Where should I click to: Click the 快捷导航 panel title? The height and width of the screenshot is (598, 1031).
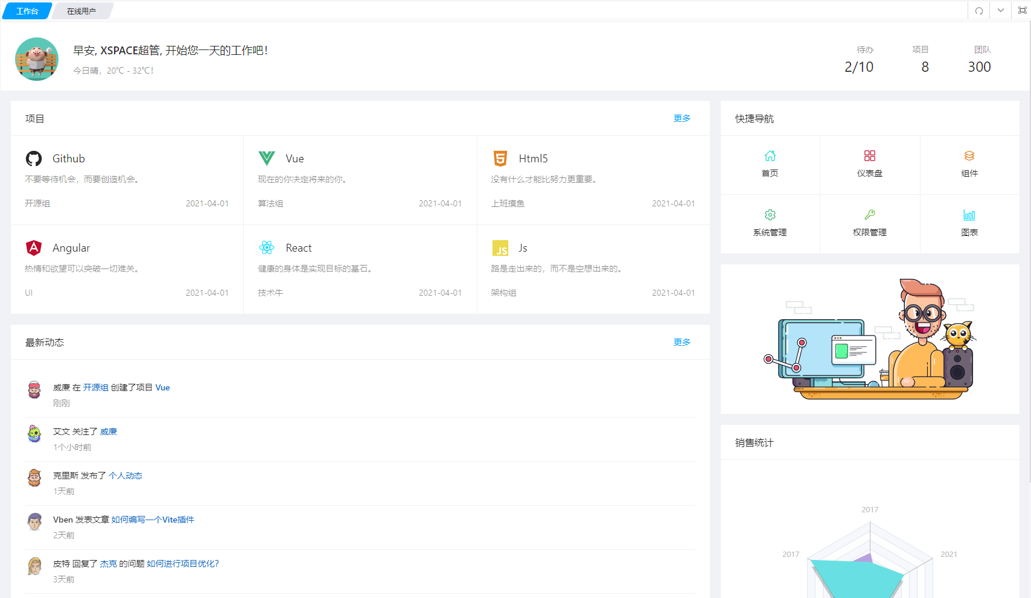755,119
